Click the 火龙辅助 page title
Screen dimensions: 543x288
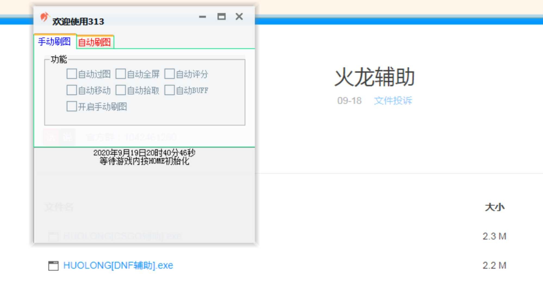tap(375, 77)
